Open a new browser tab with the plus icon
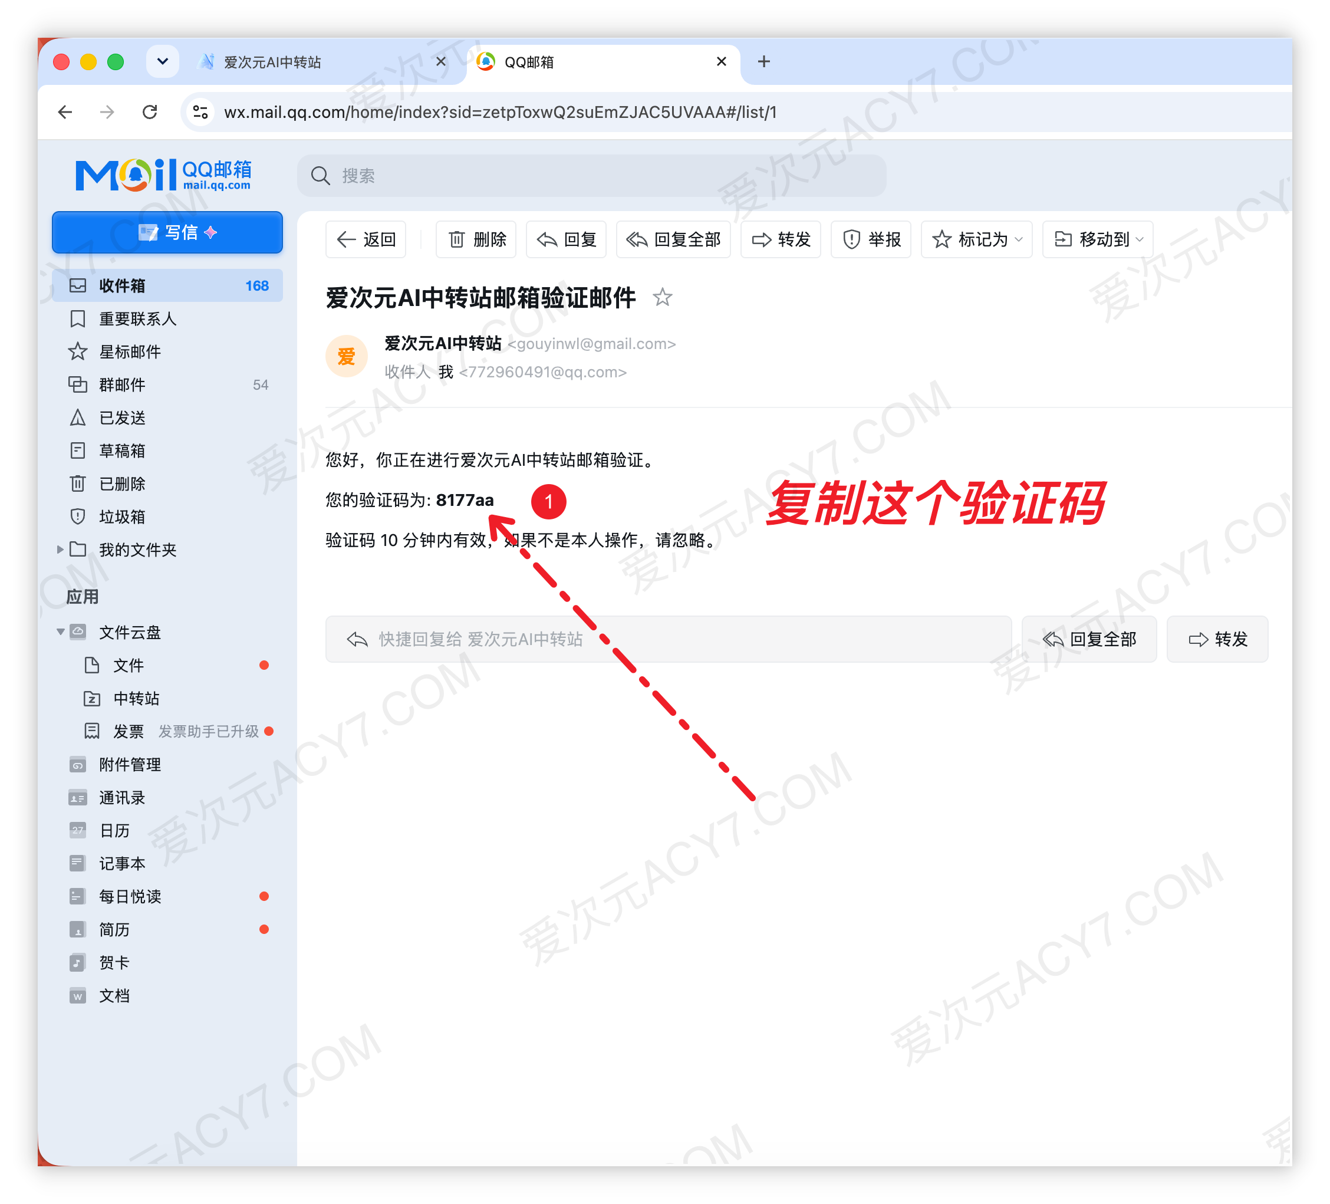This screenshot has height=1204, width=1330. pyautogui.click(x=764, y=62)
